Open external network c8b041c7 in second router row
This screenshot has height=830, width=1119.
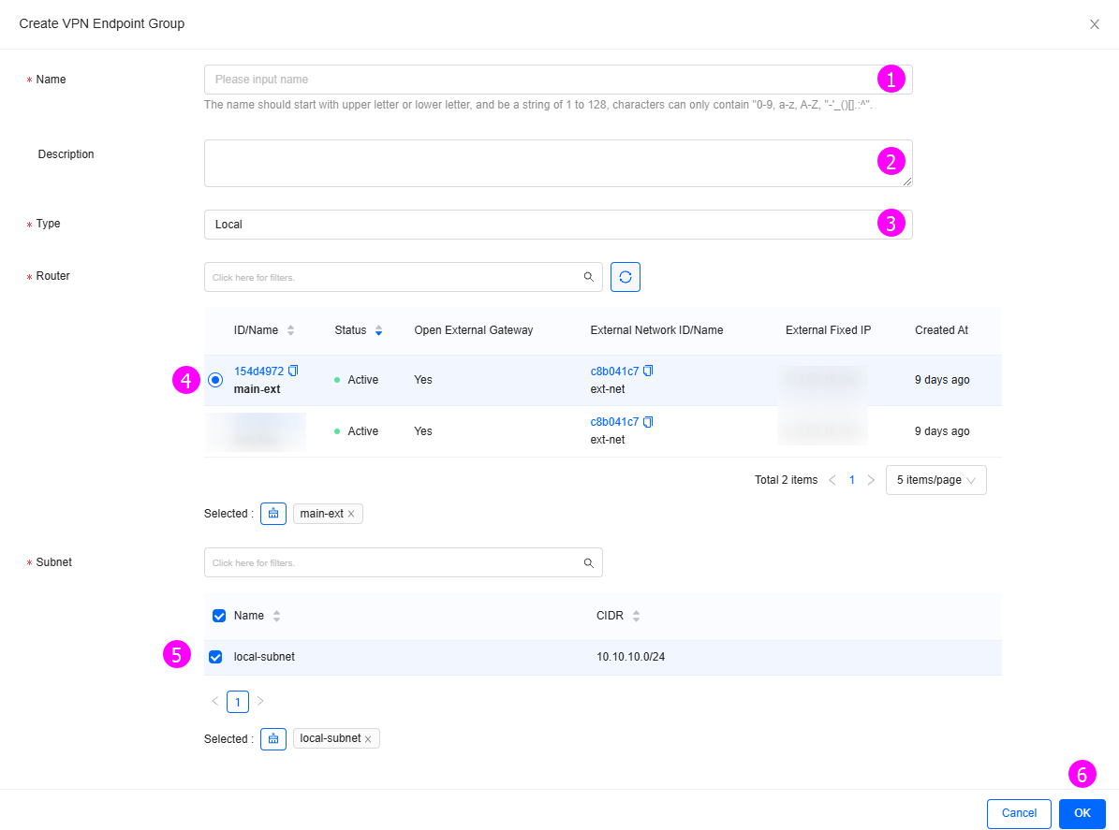614,422
